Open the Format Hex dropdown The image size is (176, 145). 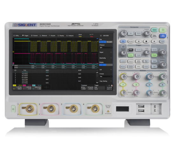click(x=106, y=76)
